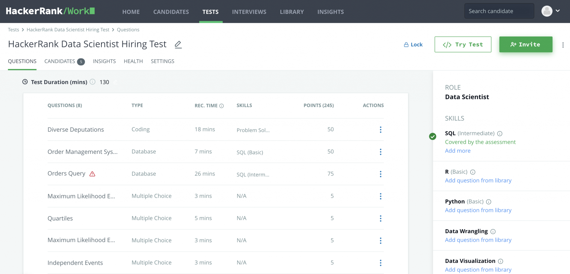This screenshot has height=274, width=570.
Task: Click inside the Search candidate field
Action: pos(499,11)
